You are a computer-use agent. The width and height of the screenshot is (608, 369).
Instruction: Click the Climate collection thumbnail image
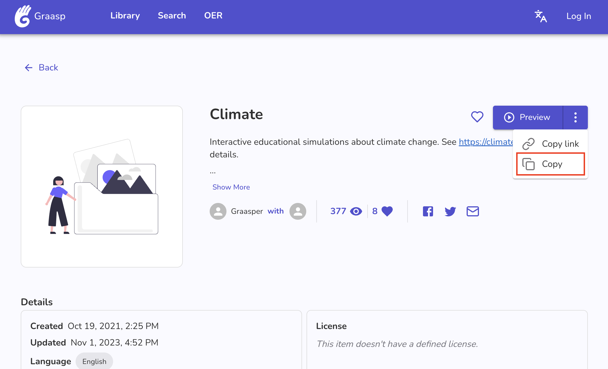[x=102, y=186]
